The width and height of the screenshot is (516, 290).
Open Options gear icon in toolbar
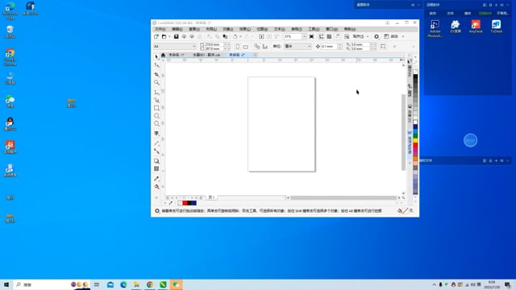[377, 36]
